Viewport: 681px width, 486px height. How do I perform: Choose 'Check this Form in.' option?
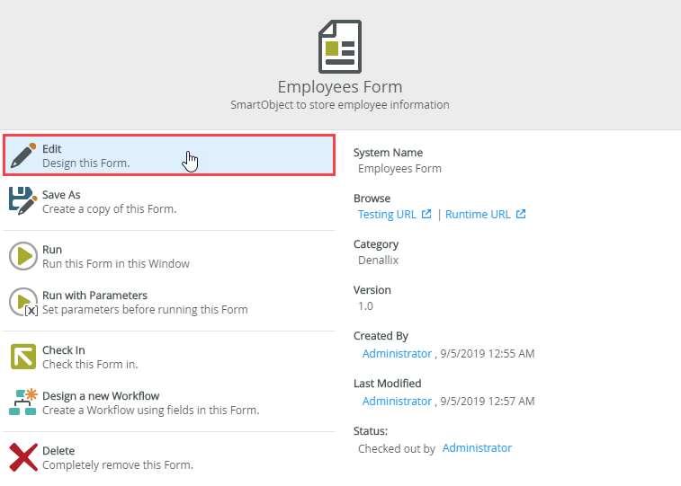click(x=90, y=365)
